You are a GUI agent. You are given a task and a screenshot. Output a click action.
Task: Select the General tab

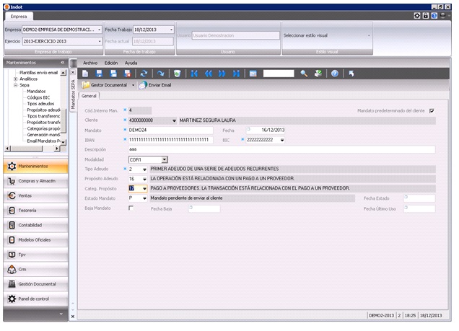(89, 95)
